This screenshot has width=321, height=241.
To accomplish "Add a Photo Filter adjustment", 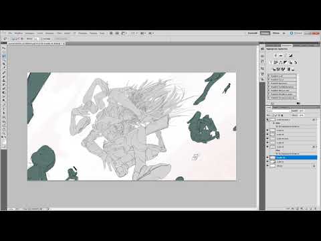I will click(x=291, y=62).
